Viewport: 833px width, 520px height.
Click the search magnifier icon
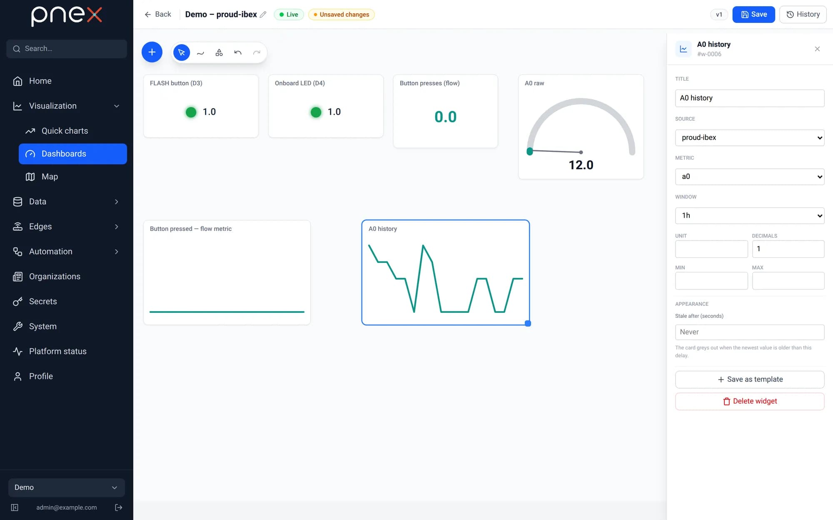pos(17,49)
